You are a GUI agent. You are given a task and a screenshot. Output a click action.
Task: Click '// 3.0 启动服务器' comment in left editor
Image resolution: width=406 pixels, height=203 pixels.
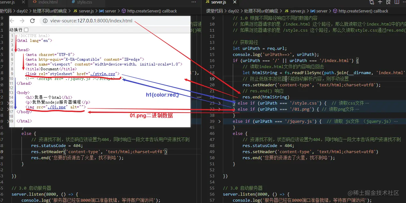[31, 188]
